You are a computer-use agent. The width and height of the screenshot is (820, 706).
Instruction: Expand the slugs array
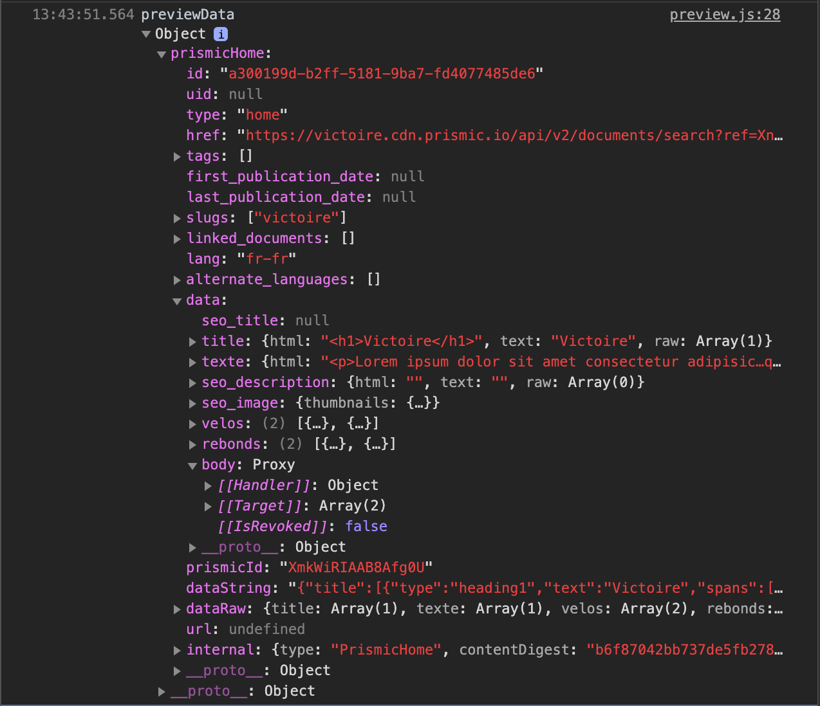(x=177, y=218)
